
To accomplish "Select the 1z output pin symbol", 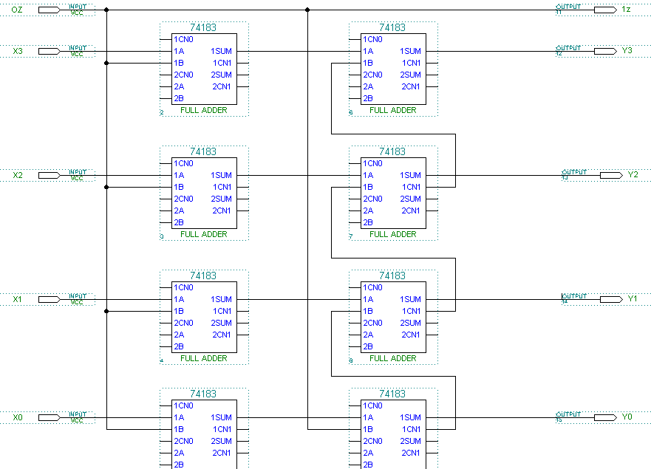I will point(605,10).
